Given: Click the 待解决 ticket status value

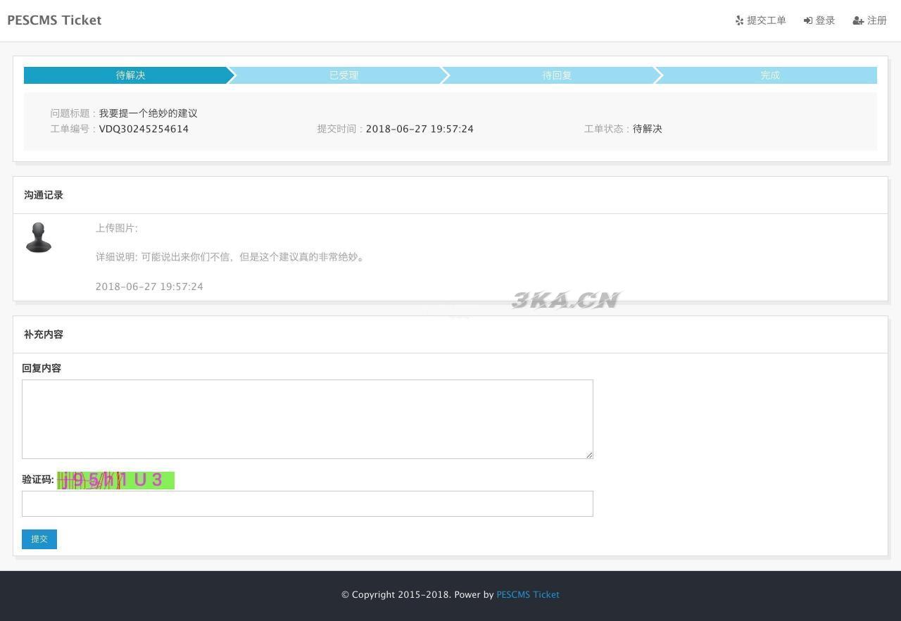Looking at the screenshot, I should point(648,129).
